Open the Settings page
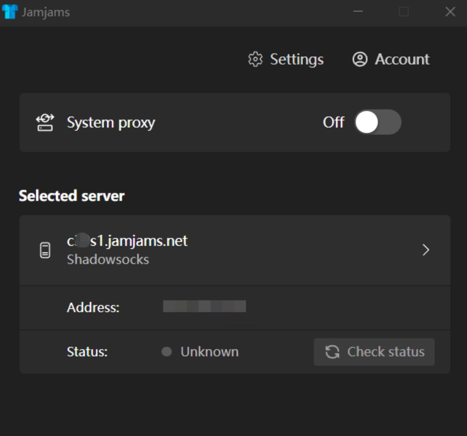Viewport: 467px width, 436px height. [x=286, y=59]
